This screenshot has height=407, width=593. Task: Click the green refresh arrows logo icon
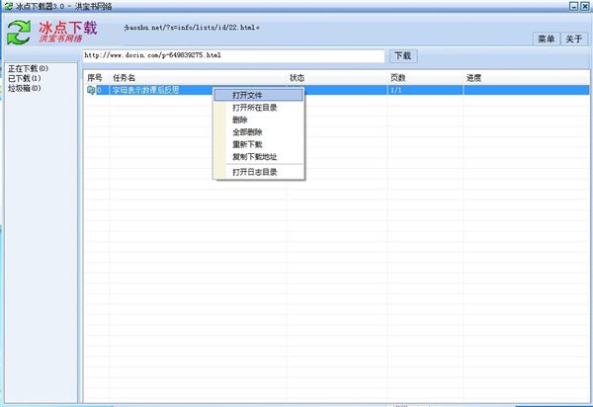(19, 33)
